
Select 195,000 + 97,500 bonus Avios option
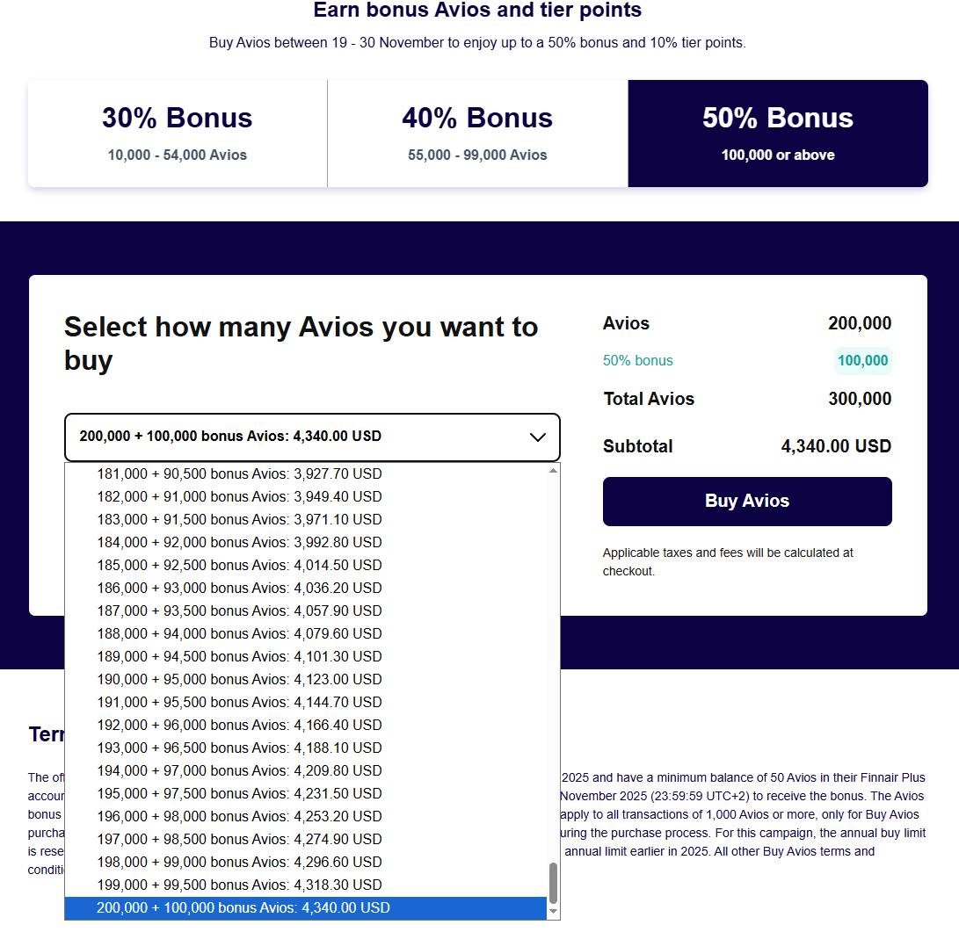click(239, 793)
